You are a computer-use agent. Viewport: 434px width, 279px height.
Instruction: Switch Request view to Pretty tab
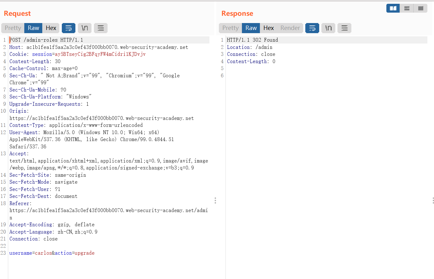[x=13, y=28]
